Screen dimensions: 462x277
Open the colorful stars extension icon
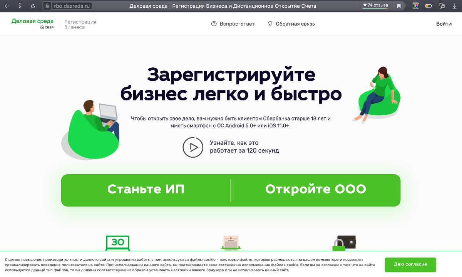pos(415,6)
